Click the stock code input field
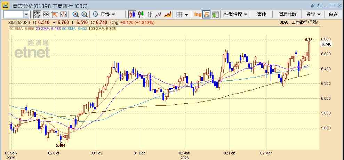This screenshot has width=344, height=160. tap(13, 15)
